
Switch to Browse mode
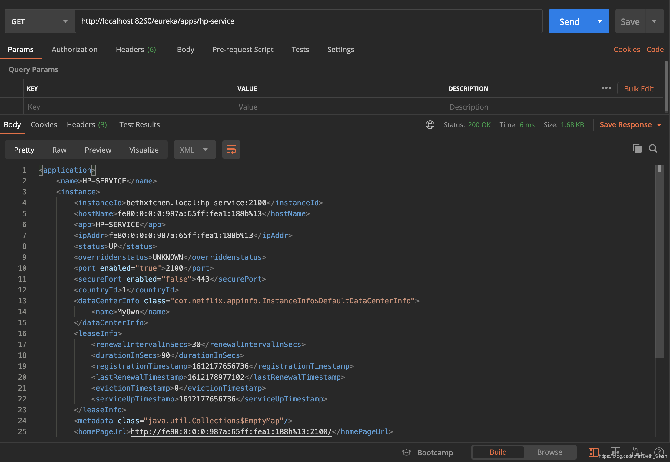tap(549, 452)
